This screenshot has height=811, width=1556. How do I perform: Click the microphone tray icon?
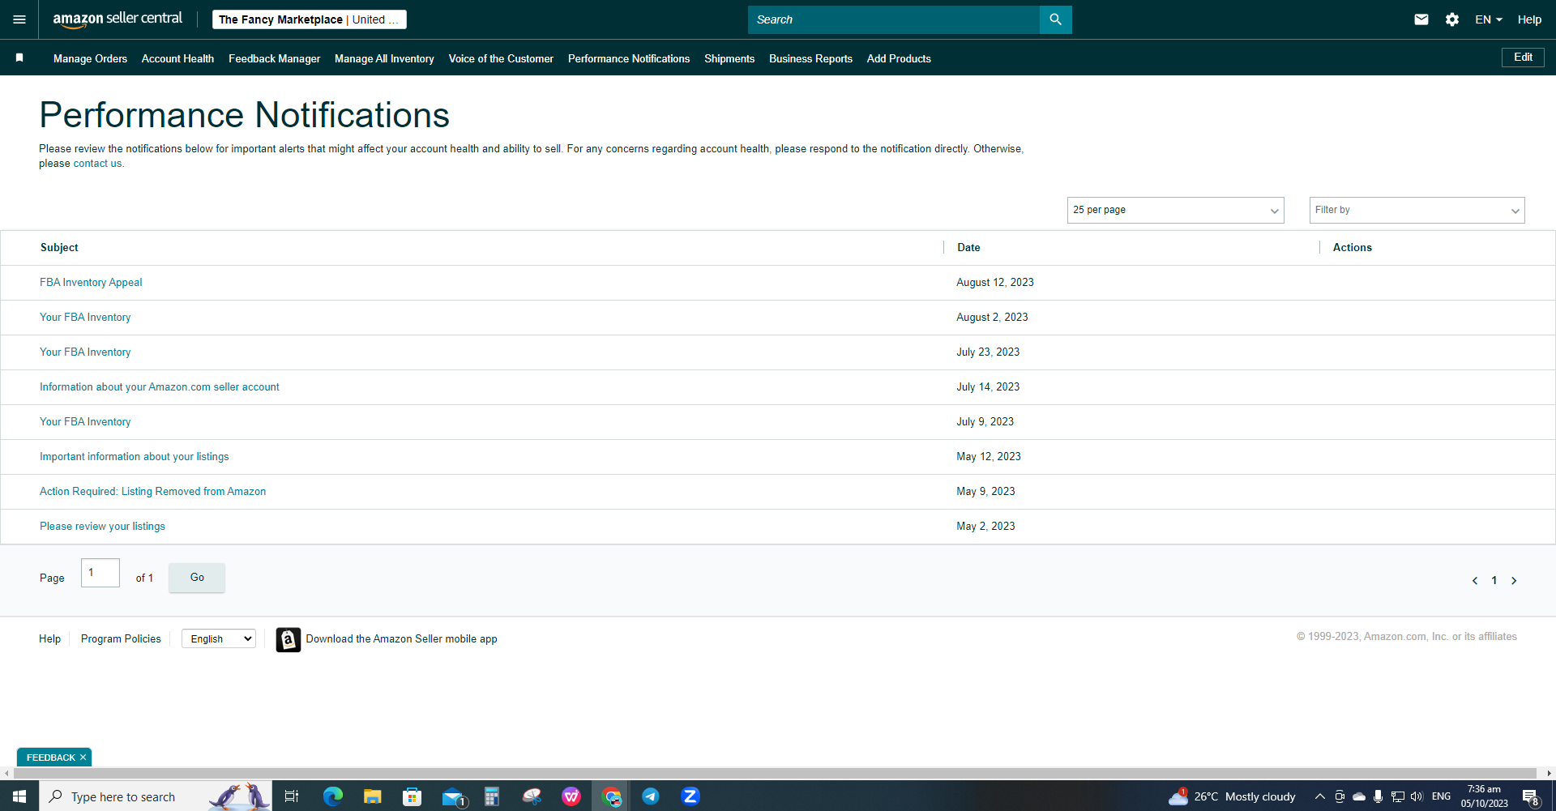[x=1378, y=796]
